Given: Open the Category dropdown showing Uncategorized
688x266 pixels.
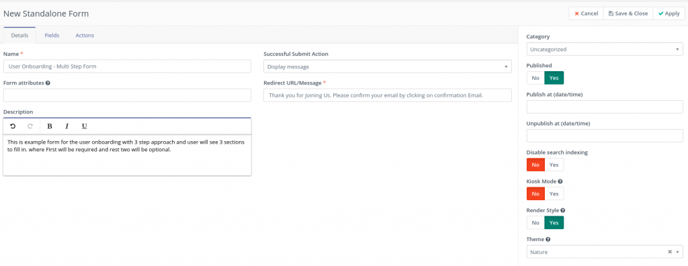Looking at the screenshot, I should 605,49.
